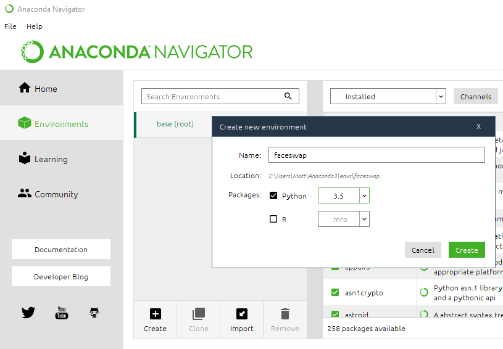Screen dimensions: 503x349
Task: Toggle the asn1crypto package checkbox
Action: pyautogui.click(x=335, y=292)
